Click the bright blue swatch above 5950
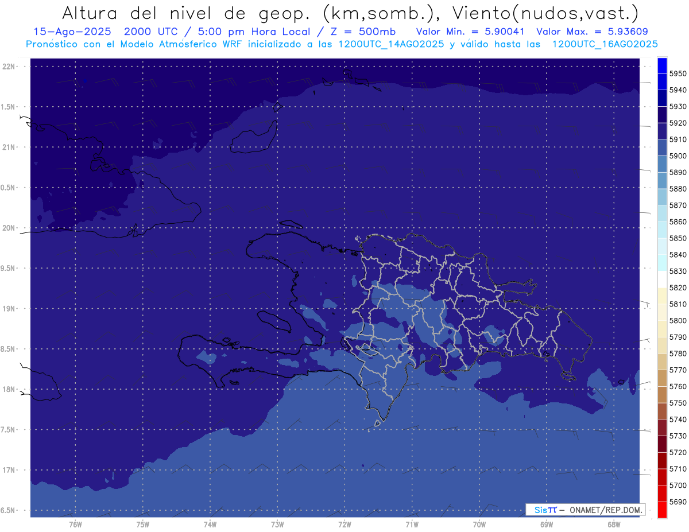This screenshot has width=689, height=532. click(662, 64)
